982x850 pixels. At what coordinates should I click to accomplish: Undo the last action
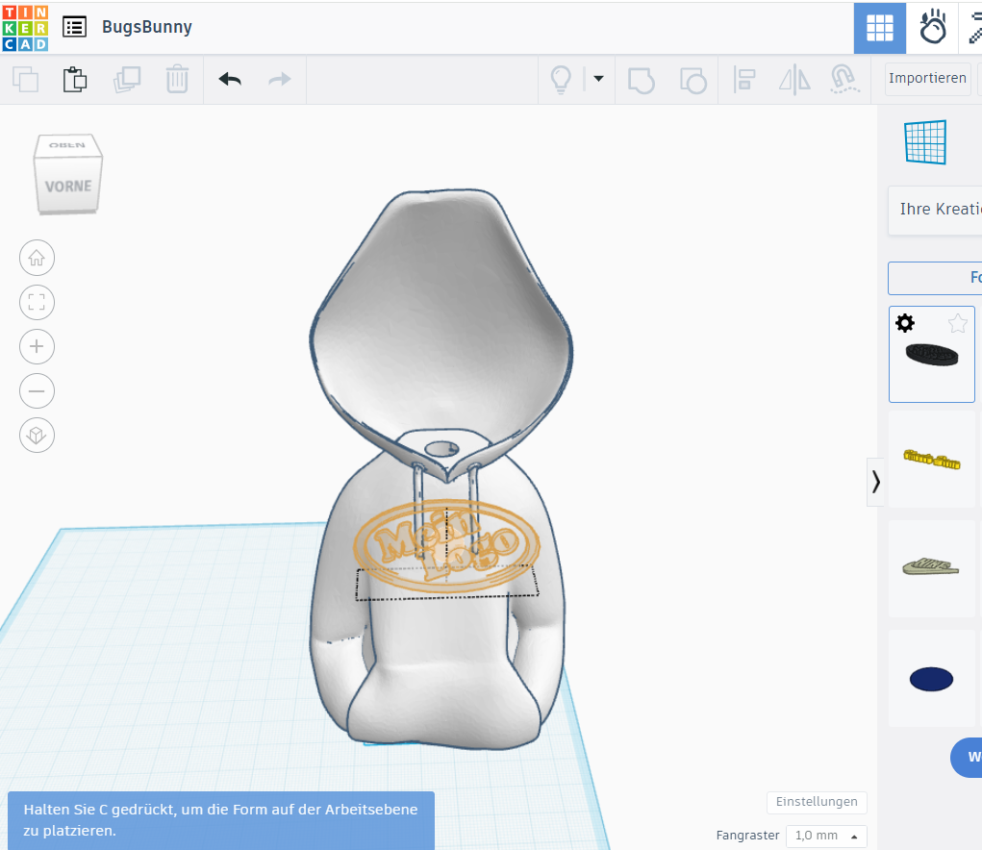tap(230, 80)
